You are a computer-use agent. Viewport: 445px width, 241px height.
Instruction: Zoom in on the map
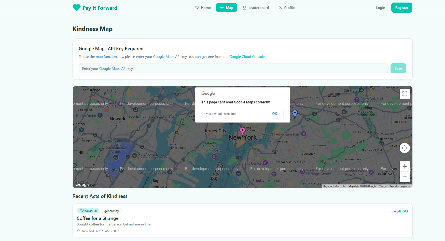pos(405,166)
